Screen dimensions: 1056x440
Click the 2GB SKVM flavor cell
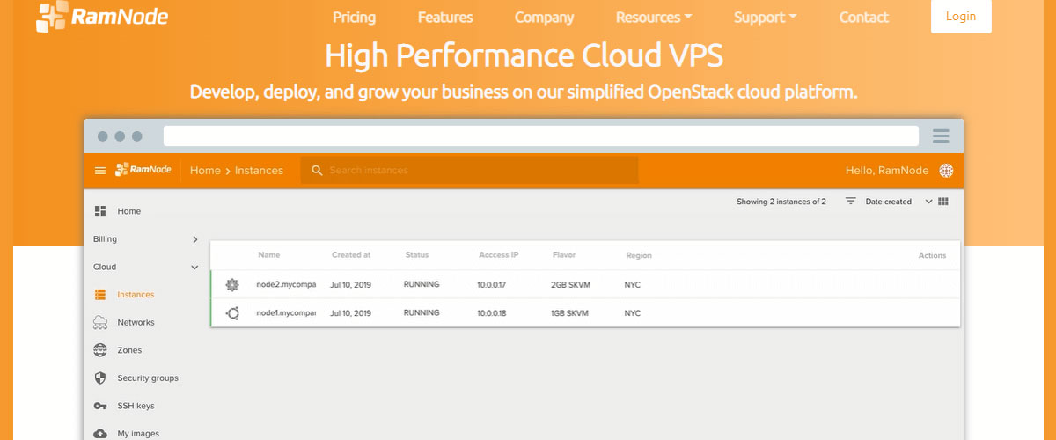pos(570,285)
